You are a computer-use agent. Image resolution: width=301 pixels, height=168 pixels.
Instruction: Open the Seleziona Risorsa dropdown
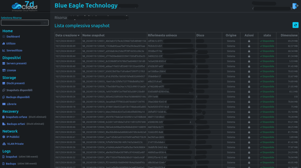[x=25, y=23]
